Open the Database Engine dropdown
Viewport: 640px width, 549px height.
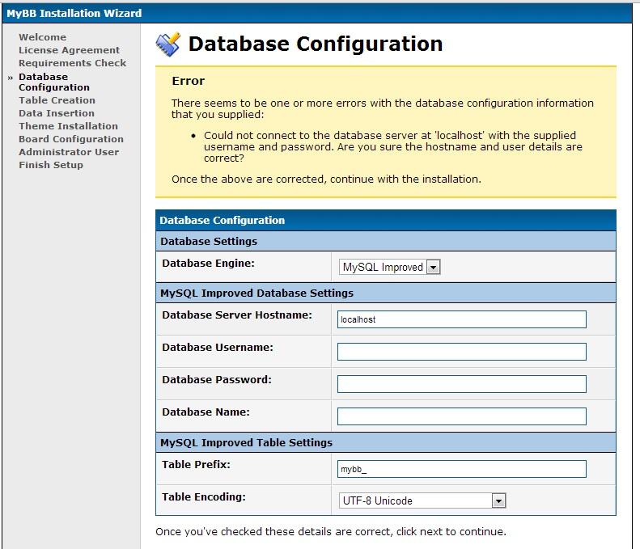pyautogui.click(x=389, y=267)
